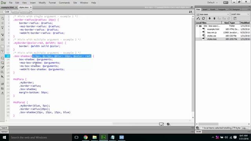Click the Task View taskbar icon
Viewport: 251px width, 141px height.
(x=76, y=137)
